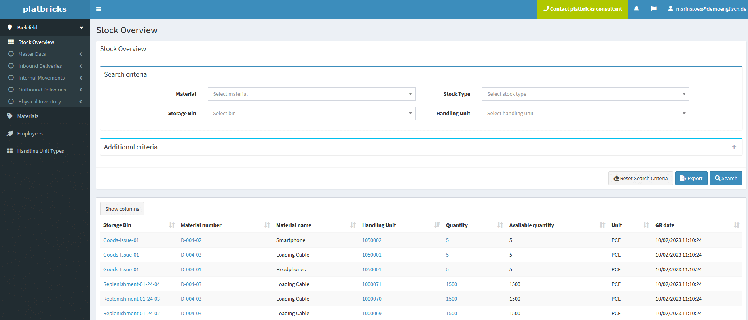Click Physical Inventory circle icon
Image resolution: width=748 pixels, height=320 pixels.
tap(11, 101)
